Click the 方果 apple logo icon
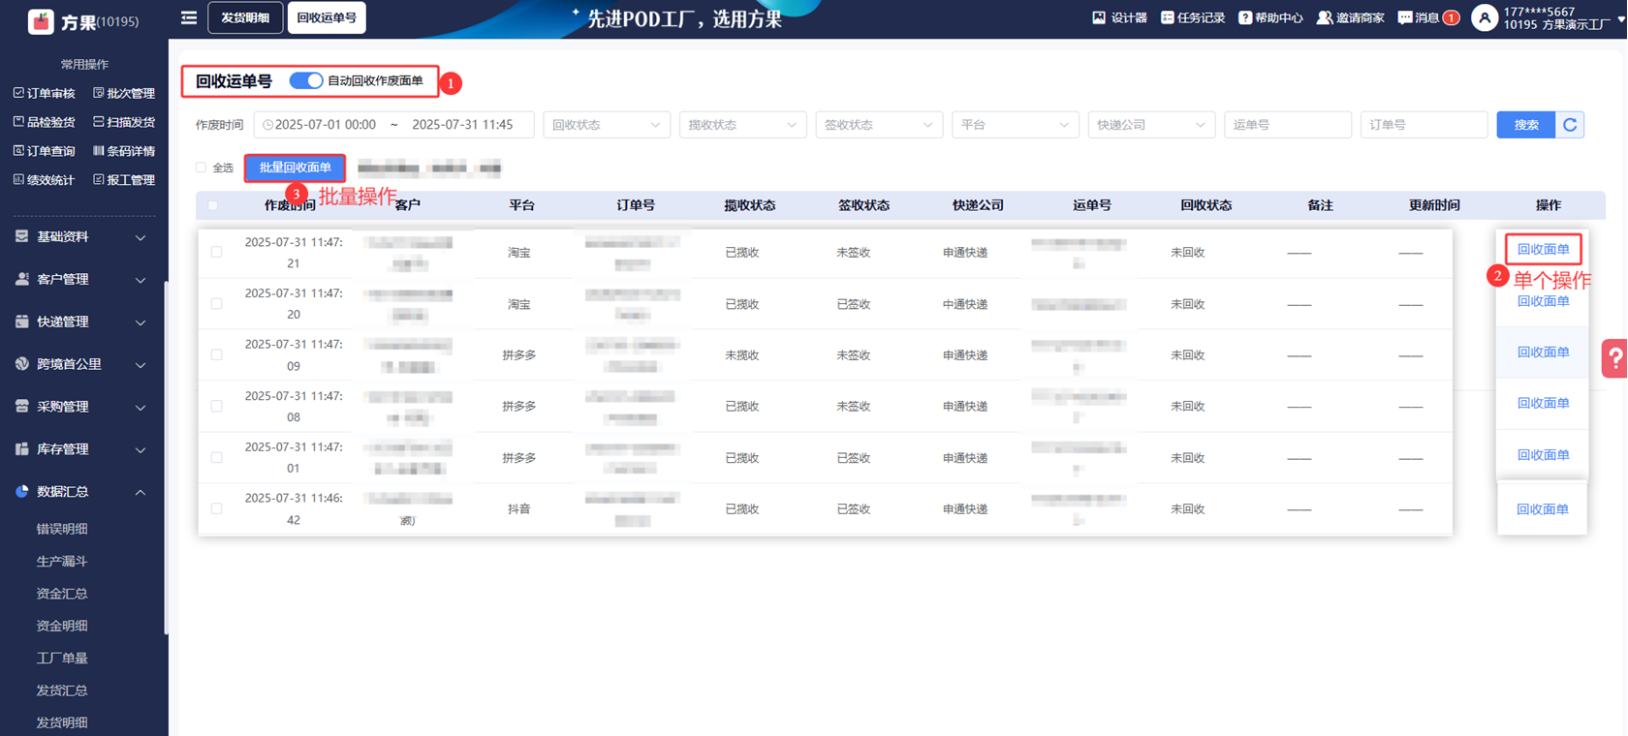The width and height of the screenshot is (1628, 736). pos(41,20)
